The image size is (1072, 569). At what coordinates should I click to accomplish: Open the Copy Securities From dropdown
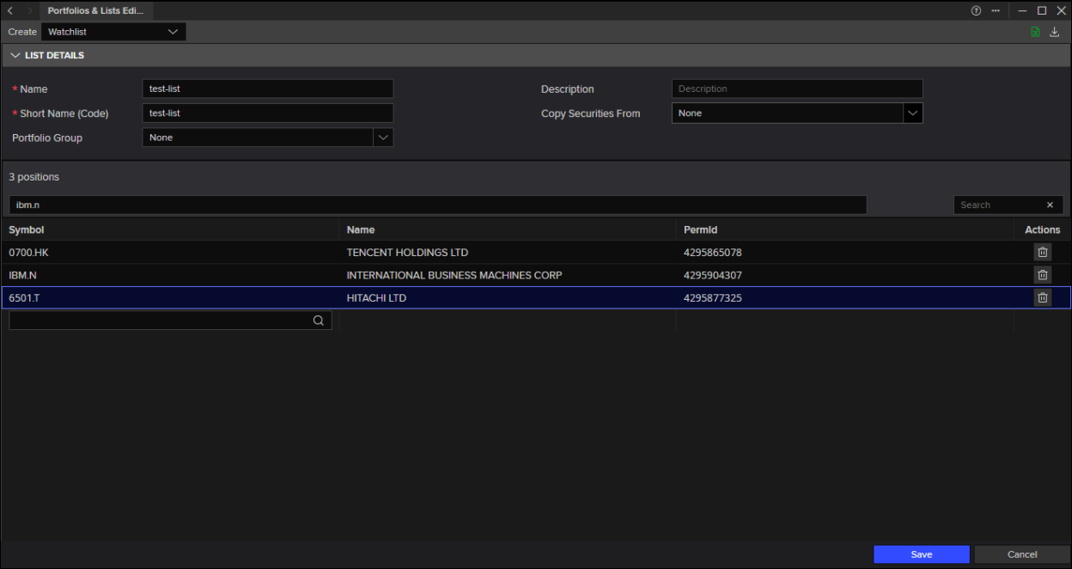[912, 113]
